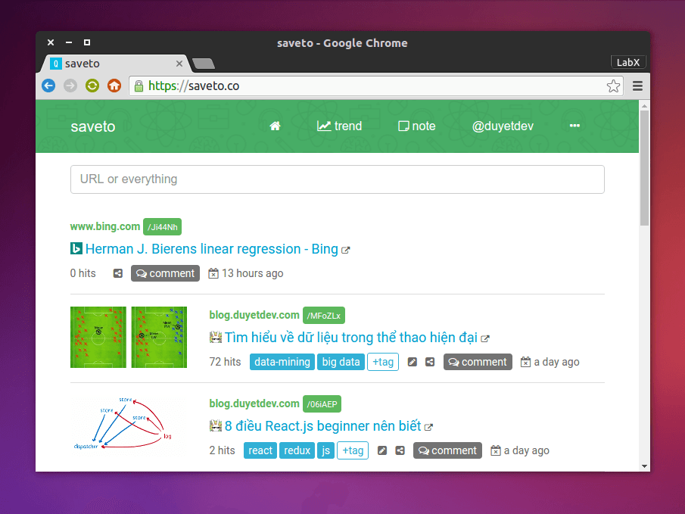Open the @duyetdev profile link
Image resolution: width=685 pixels, height=514 pixels.
click(503, 126)
